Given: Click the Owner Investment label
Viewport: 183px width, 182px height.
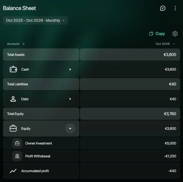Looking at the screenshot, I should tap(39, 143).
